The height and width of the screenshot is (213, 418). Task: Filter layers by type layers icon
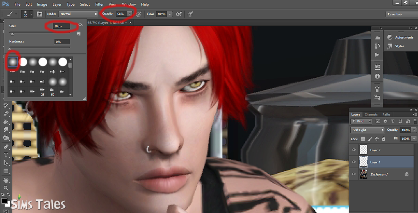[x=393, y=121]
